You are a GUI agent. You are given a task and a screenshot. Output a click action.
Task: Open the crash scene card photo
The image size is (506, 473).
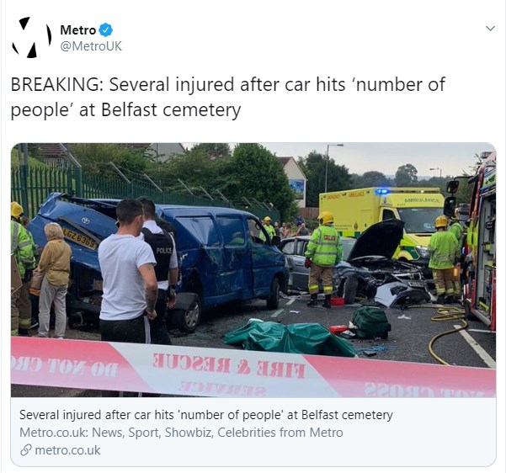(253, 269)
